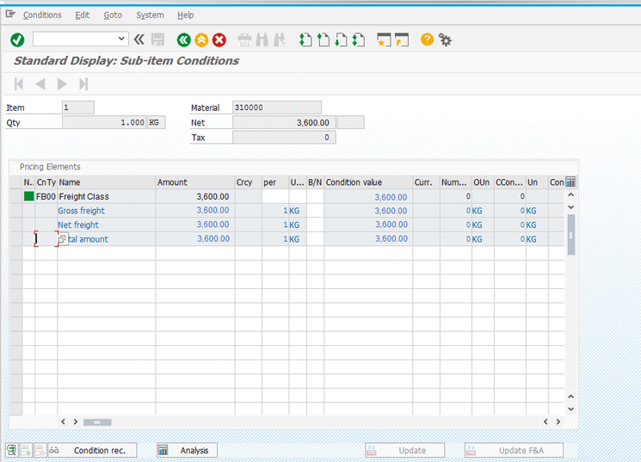641x462 pixels.
Task: Collapse the command field with double chevron
Action: coord(139,40)
